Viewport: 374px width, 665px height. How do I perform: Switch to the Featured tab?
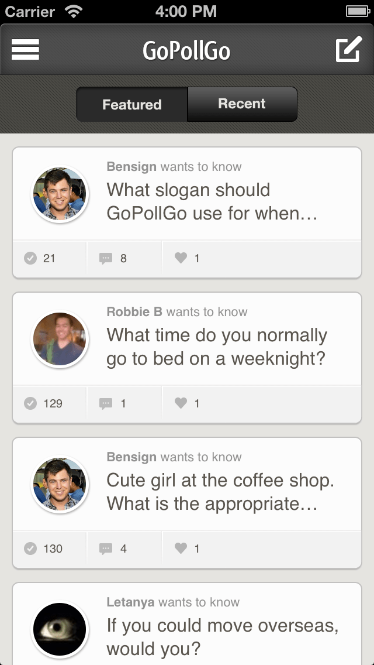132,105
